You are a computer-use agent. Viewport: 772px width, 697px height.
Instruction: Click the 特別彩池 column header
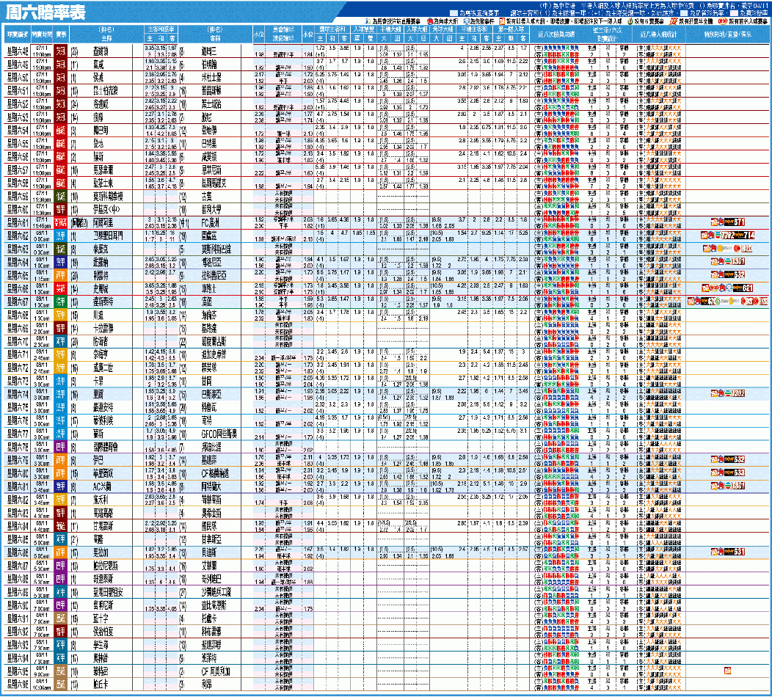point(727,34)
